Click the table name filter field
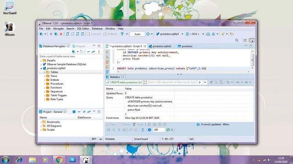This screenshot has width=293, height=164. point(71,56)
